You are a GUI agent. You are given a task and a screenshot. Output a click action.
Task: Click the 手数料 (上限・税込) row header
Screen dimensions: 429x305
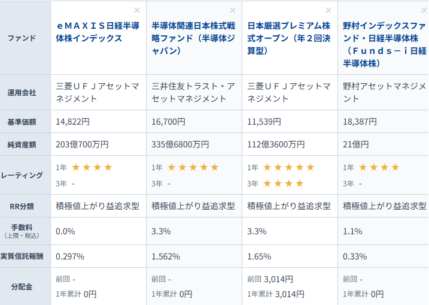[22, 231]
